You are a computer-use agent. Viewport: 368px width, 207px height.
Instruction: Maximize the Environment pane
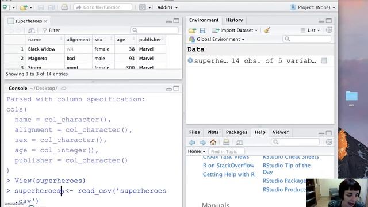click(329, 21)
